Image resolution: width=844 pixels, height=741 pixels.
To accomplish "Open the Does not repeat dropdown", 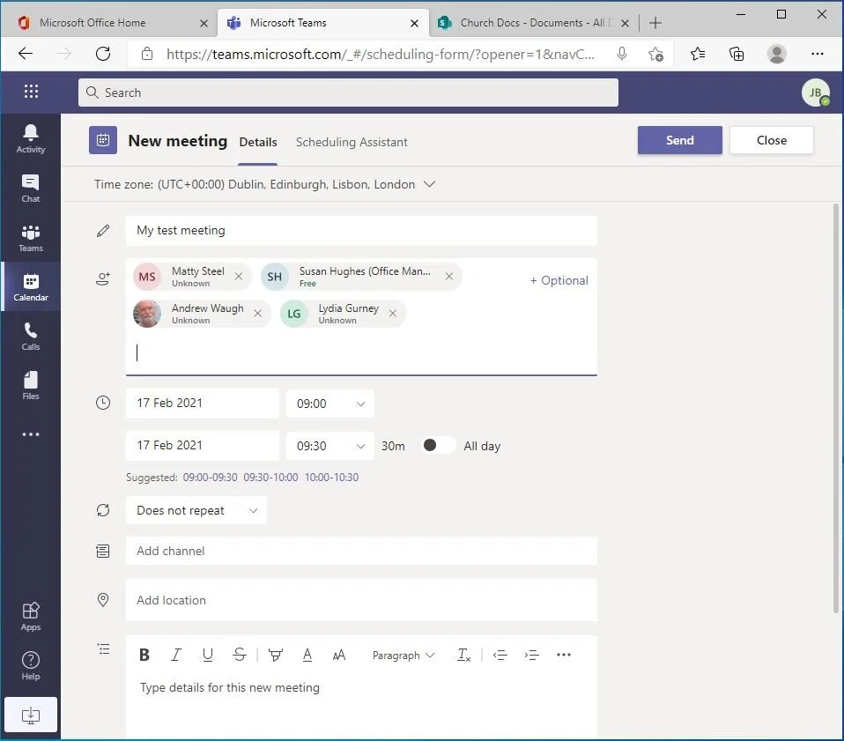I will click(x=196, y=510).
